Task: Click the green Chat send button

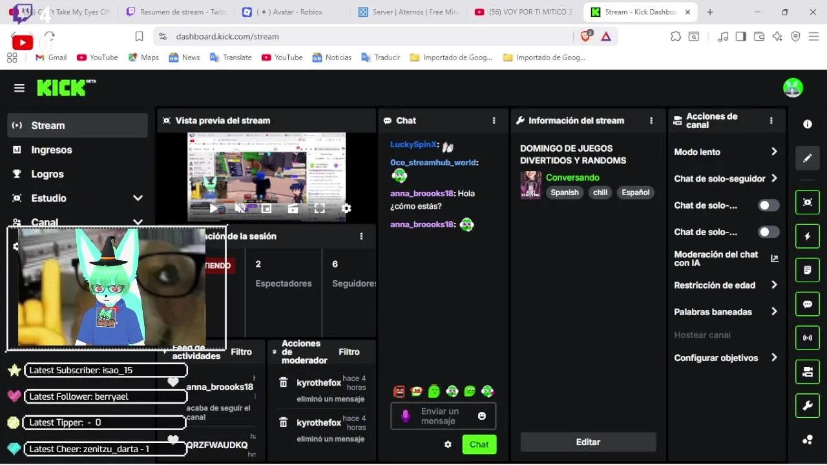Action: (x=479, y=444)
